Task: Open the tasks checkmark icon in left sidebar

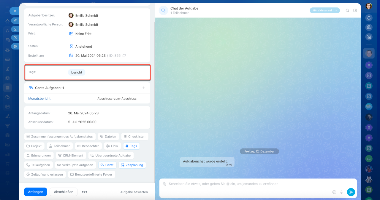Action: click(7, 88)
